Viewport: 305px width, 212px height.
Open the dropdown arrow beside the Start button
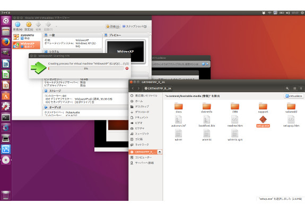[56, 26]
